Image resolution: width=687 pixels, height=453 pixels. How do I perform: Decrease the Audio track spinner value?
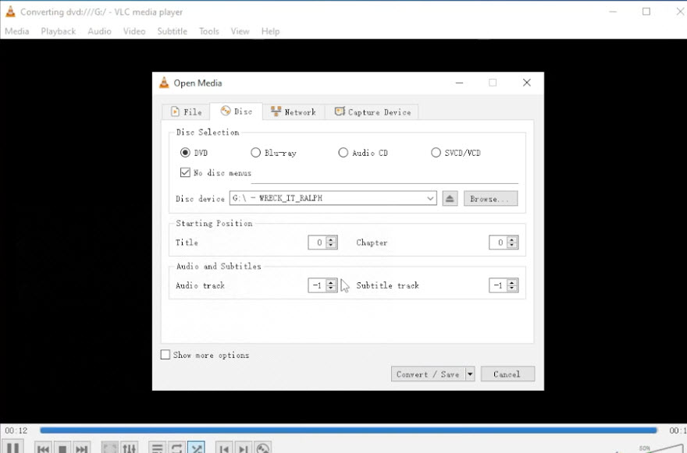pos(331,288)
